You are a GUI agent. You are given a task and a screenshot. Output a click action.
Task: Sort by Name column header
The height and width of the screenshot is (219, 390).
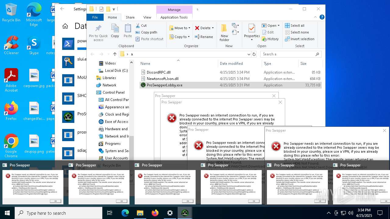178,64
